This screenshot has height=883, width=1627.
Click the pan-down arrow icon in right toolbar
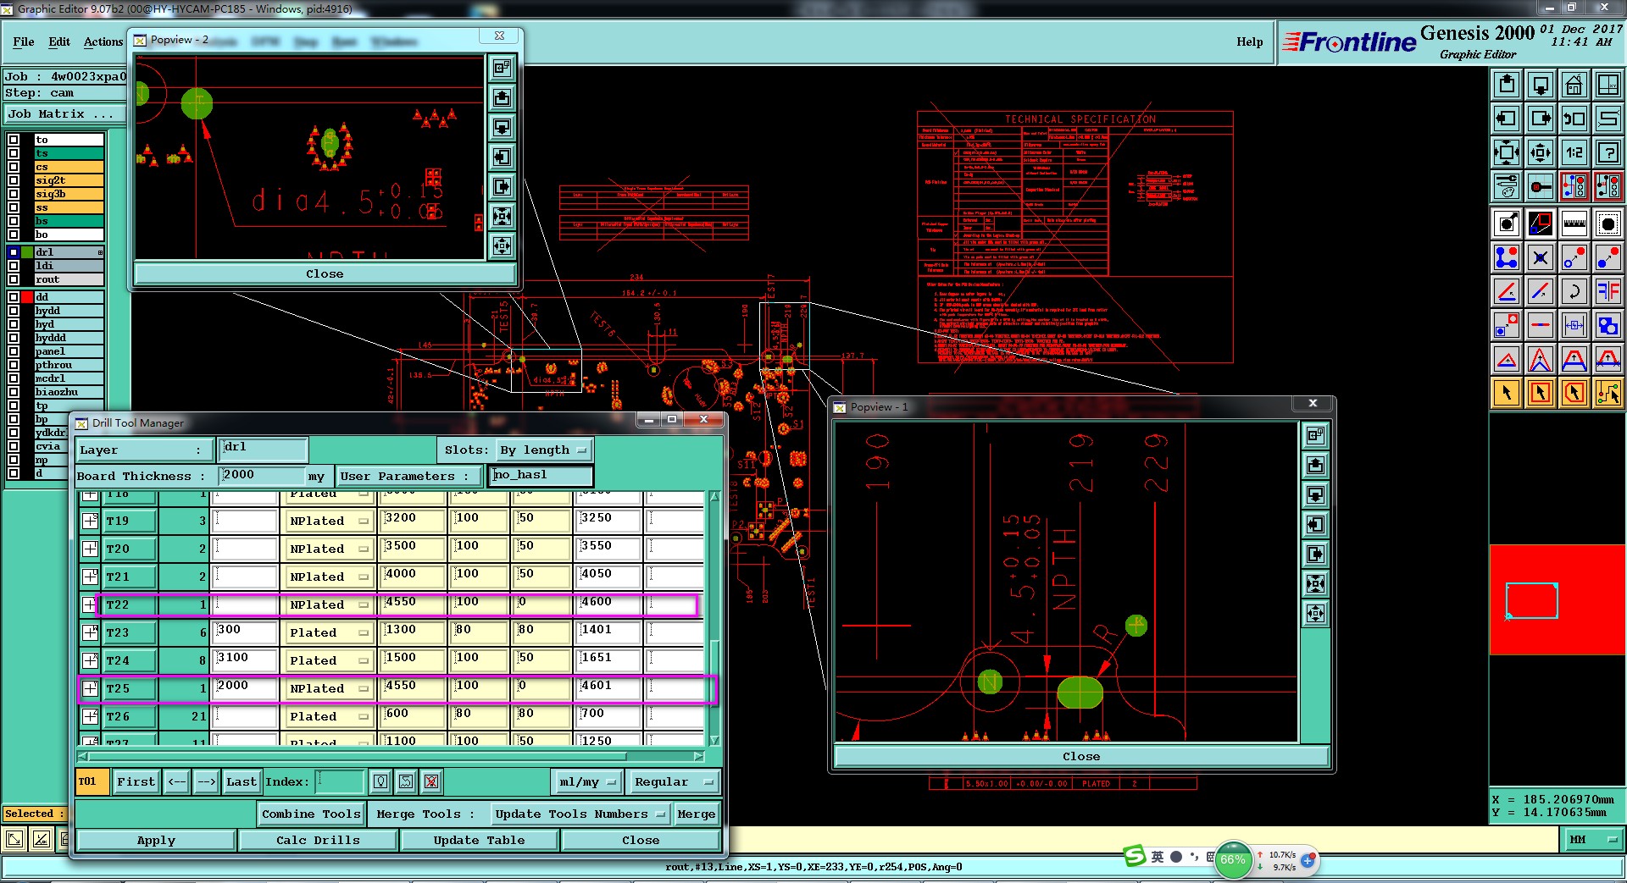coord(1540,85)
